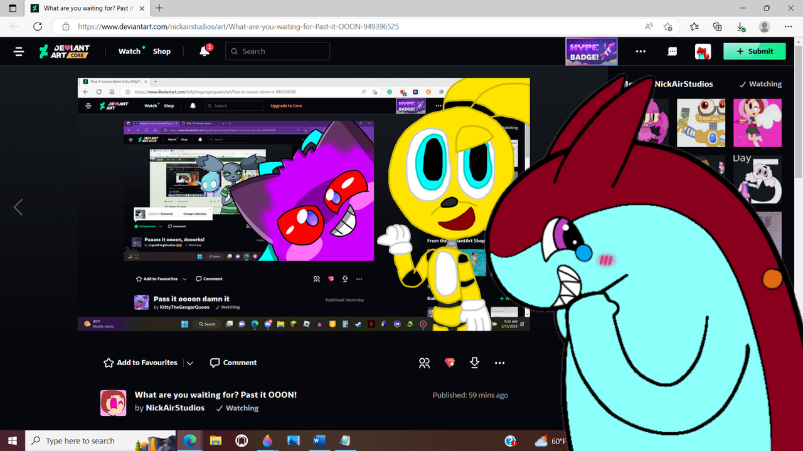Download the deviation with the download icon
The image size is (803, 451).
coord(474,363)
